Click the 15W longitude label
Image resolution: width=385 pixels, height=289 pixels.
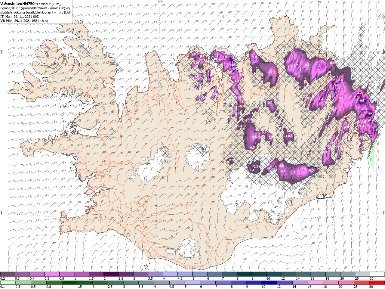click(x=319, y=2)
